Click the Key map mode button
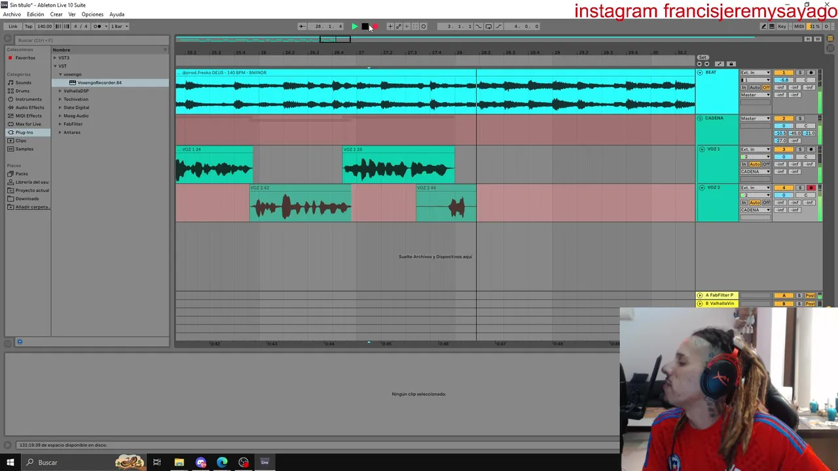 pyautogui.click(x=782, y=26)
